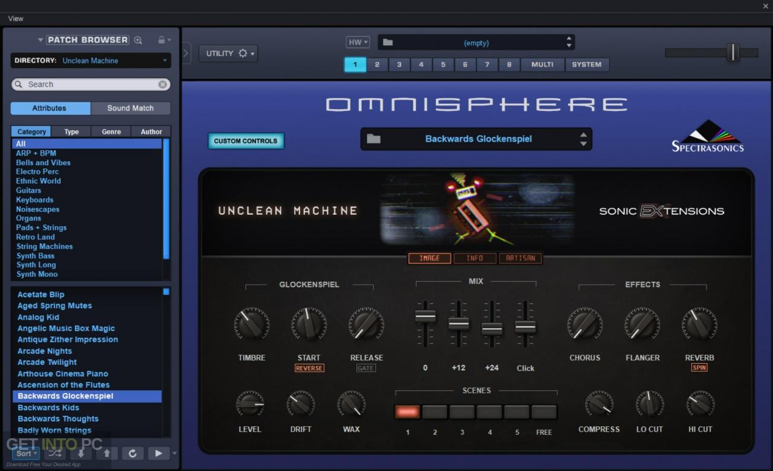The width and height of the screenshot is (773, 471).
Task: Open the SYSTEM page button
Action: pos(587,65)
